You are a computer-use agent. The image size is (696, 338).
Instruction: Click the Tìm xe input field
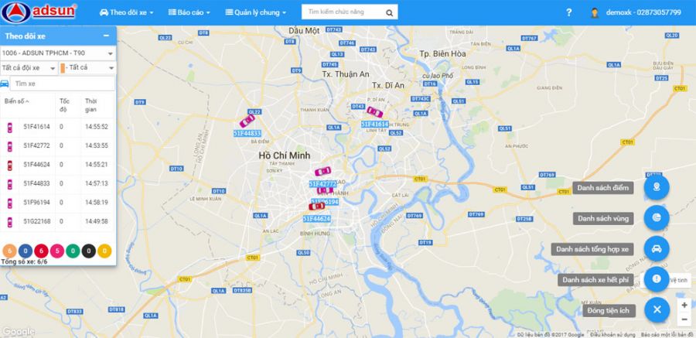pyautogui.click(x=62, y=84)
